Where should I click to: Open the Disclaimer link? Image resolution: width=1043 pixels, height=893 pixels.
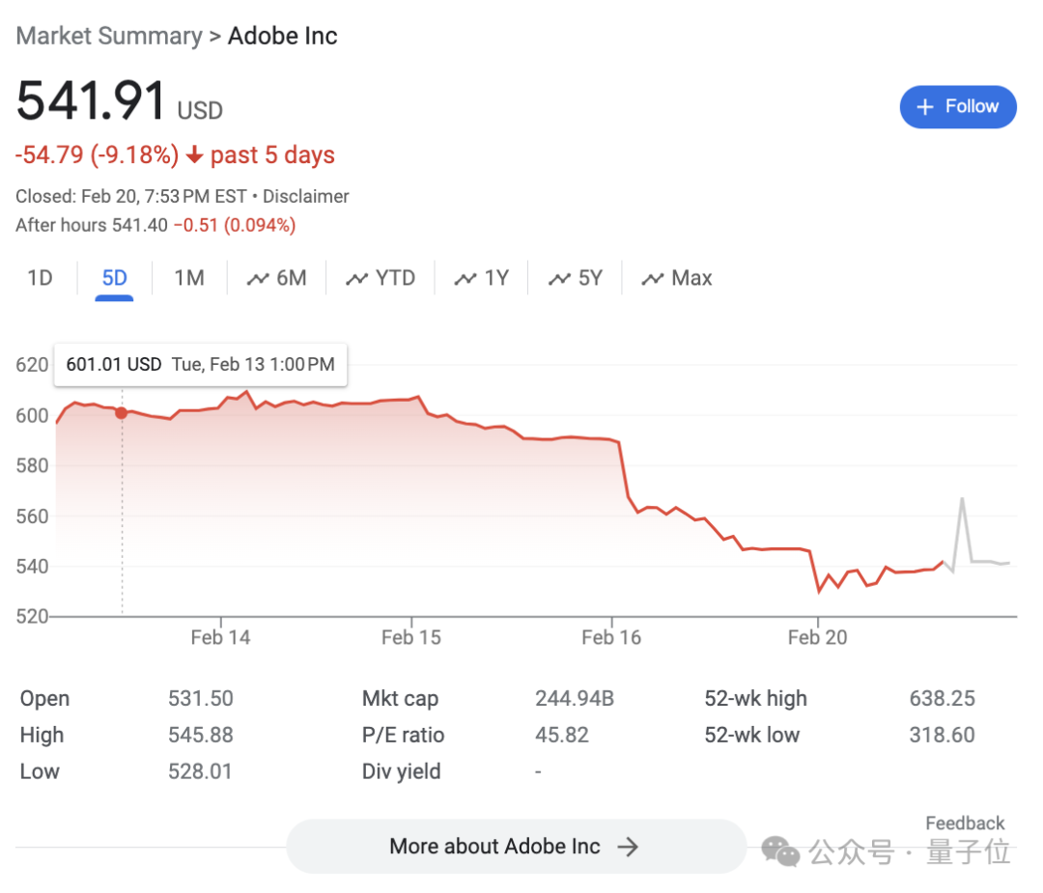(x=306, y=196)
